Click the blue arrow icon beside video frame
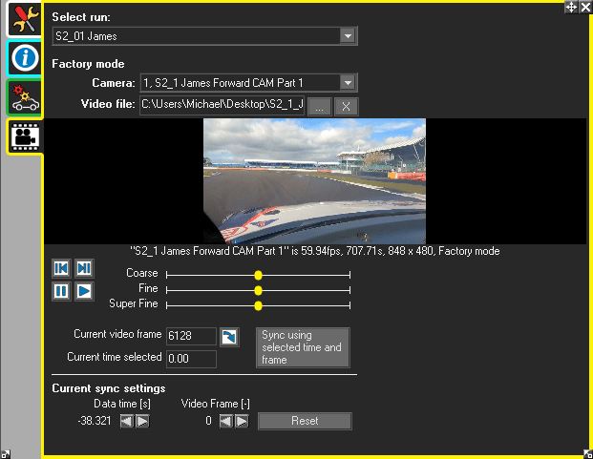The image size is (593, 459). point(230,336)
